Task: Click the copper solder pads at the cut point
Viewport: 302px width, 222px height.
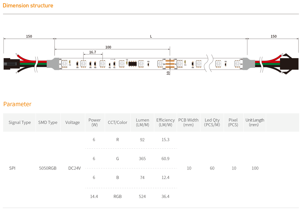Action: tap(170, 64)
